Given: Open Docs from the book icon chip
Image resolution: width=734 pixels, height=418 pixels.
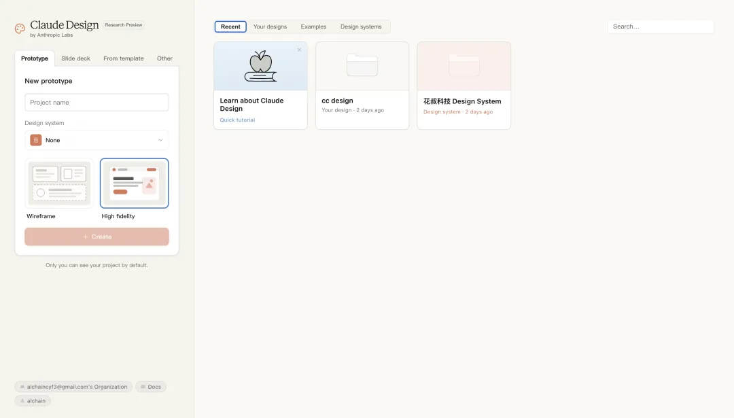Looking at the screenshot, I should tap(150, 387).
